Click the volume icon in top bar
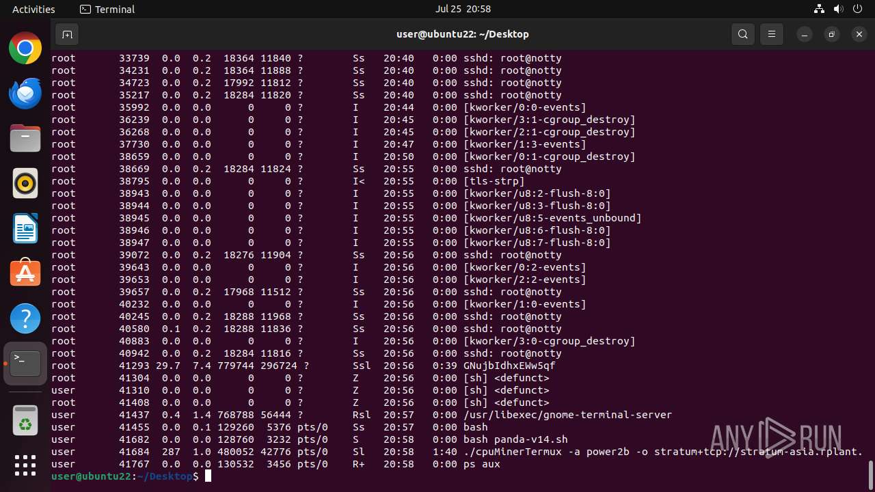Image resolution: width=875 pixels, height=492 pixels. pos(838,9)
